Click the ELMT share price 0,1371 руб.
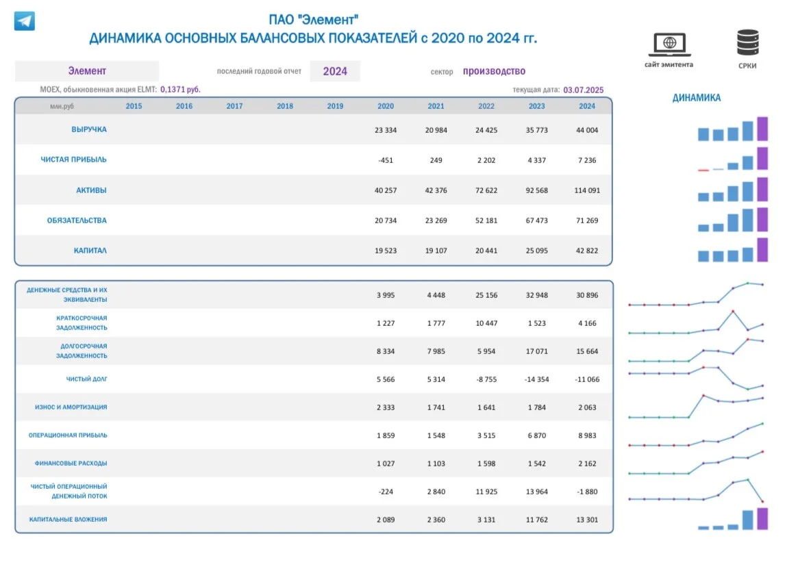The width and height of the screenshot is (785, 569). click(x=180, y=90)
